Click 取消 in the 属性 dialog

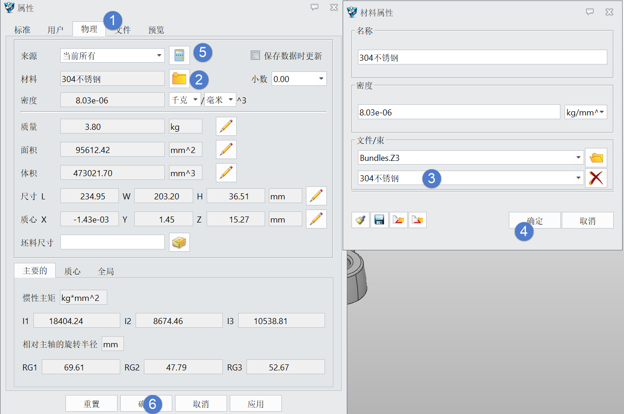(x=201, y=403)
